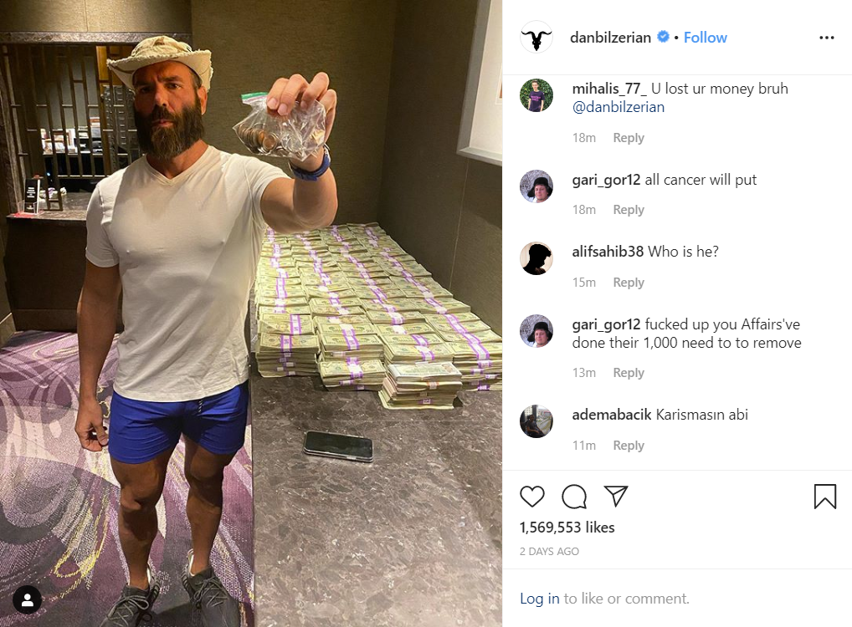Image resolution: width=852 pixels, height=627 pixels.
Task: Click the Log in link
Action: [540, 599]
